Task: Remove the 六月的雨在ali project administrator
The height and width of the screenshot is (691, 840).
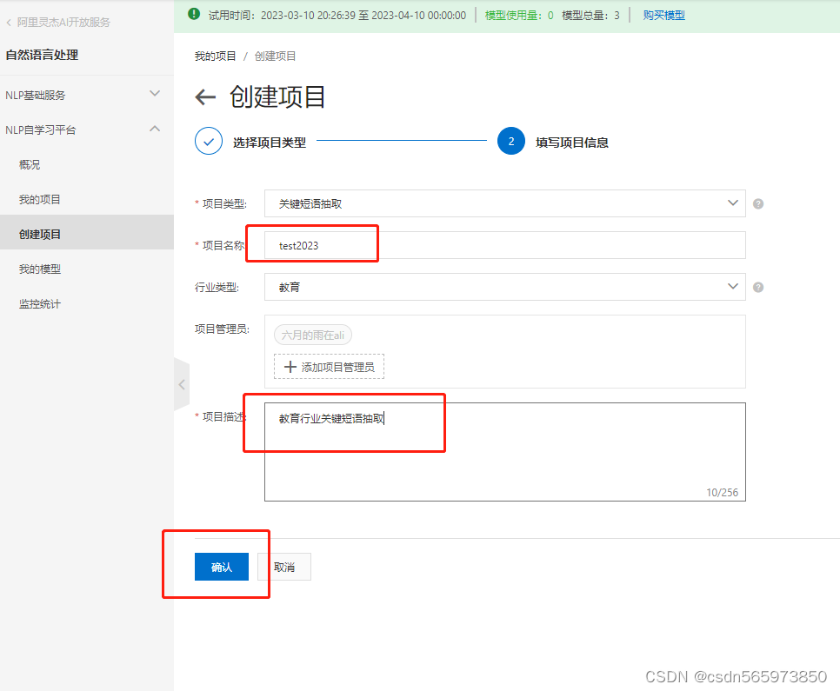Action: [x=343, y=334]
